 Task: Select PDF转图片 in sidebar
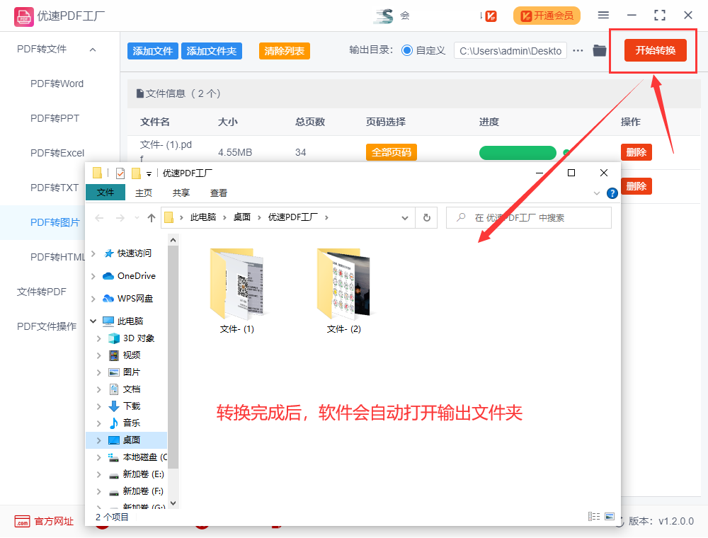pos(55,222)
